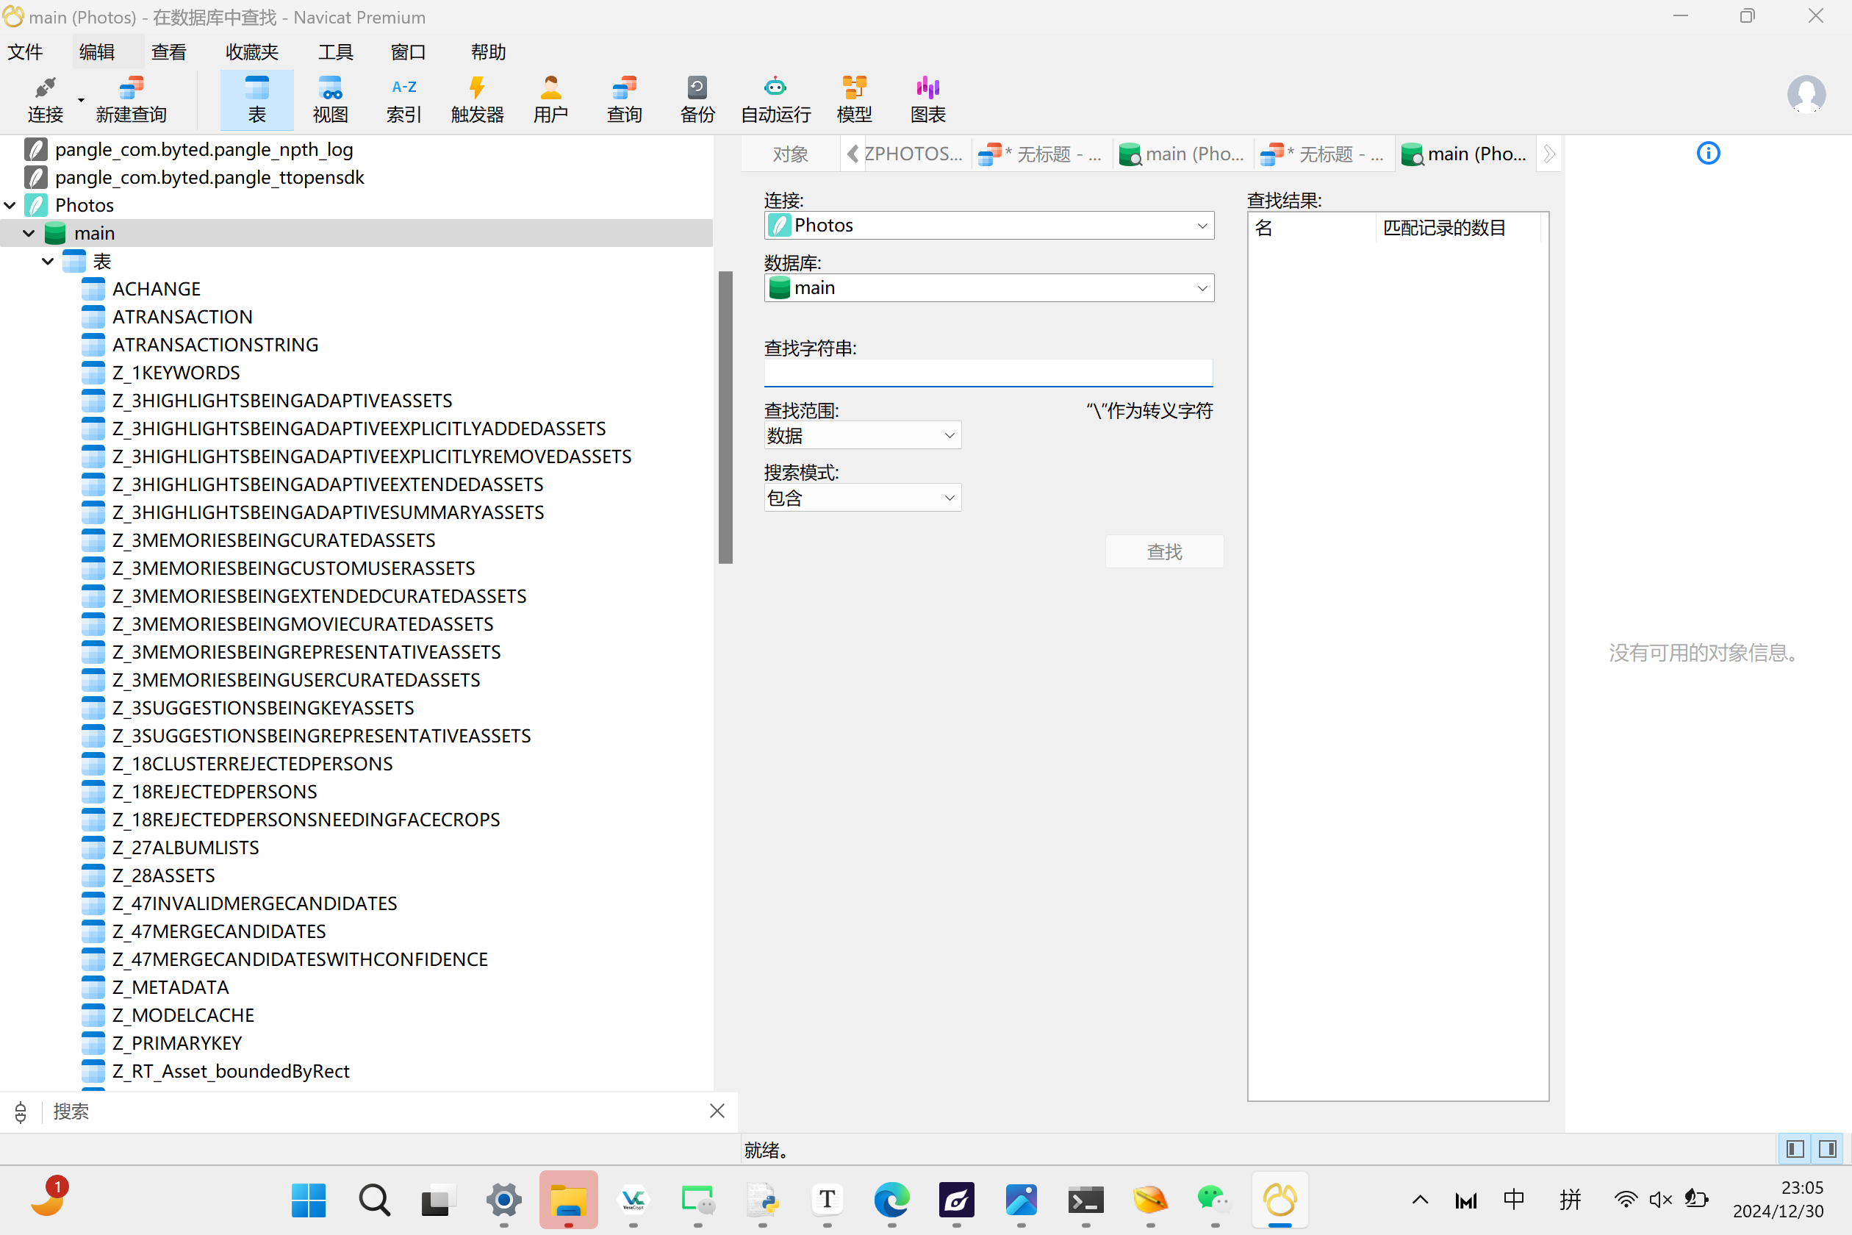The height and width of the screenshot is (1235, 1852).
Task: Click the user account avatar
Action: (x=1806, y=95)
